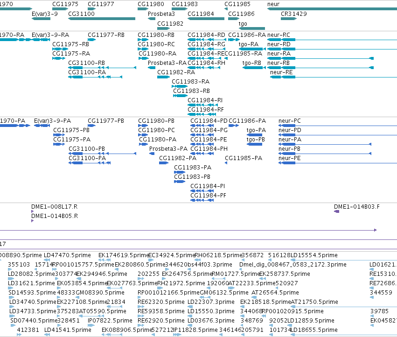Click the Prosbeta3 gene label
Viewport: 397px width, 337px height.
pos(161,14)
